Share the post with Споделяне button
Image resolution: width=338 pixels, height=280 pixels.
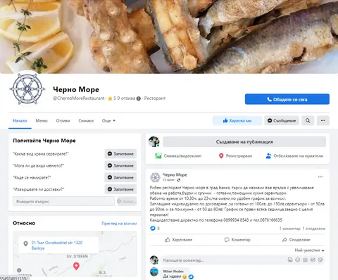296,240
